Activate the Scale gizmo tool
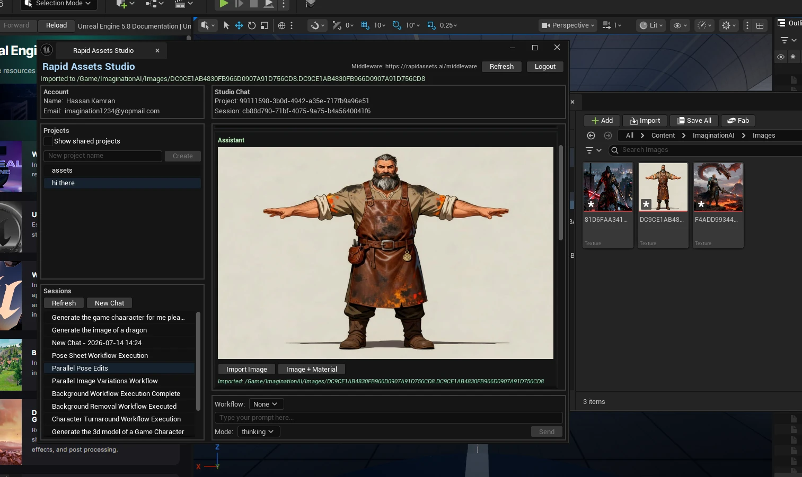This screenshot has height=477, width=802. 265,25
